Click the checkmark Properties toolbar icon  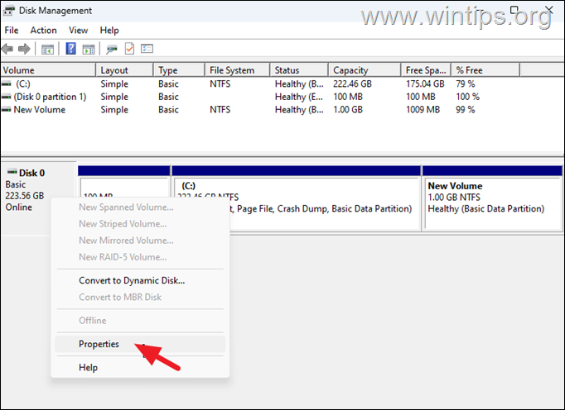(130, 50)
